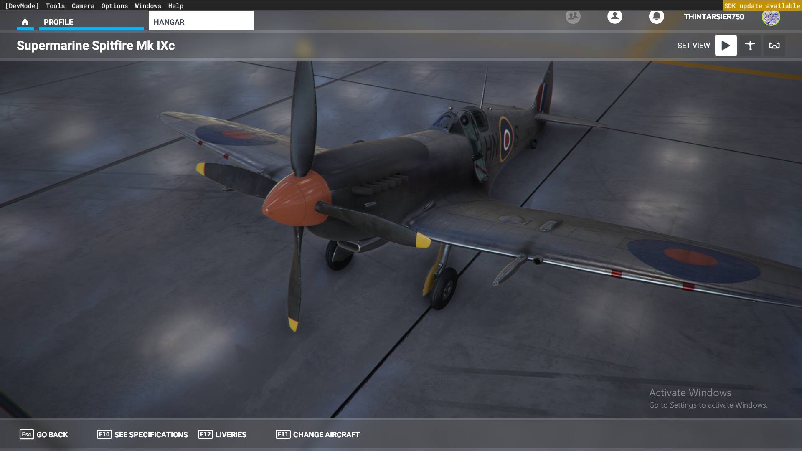Open the Options menu
The image size is (802, 451).
coord(114,6)
